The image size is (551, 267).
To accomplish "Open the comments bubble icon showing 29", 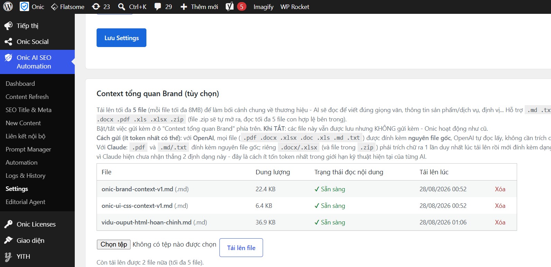I will pos(158,7).
